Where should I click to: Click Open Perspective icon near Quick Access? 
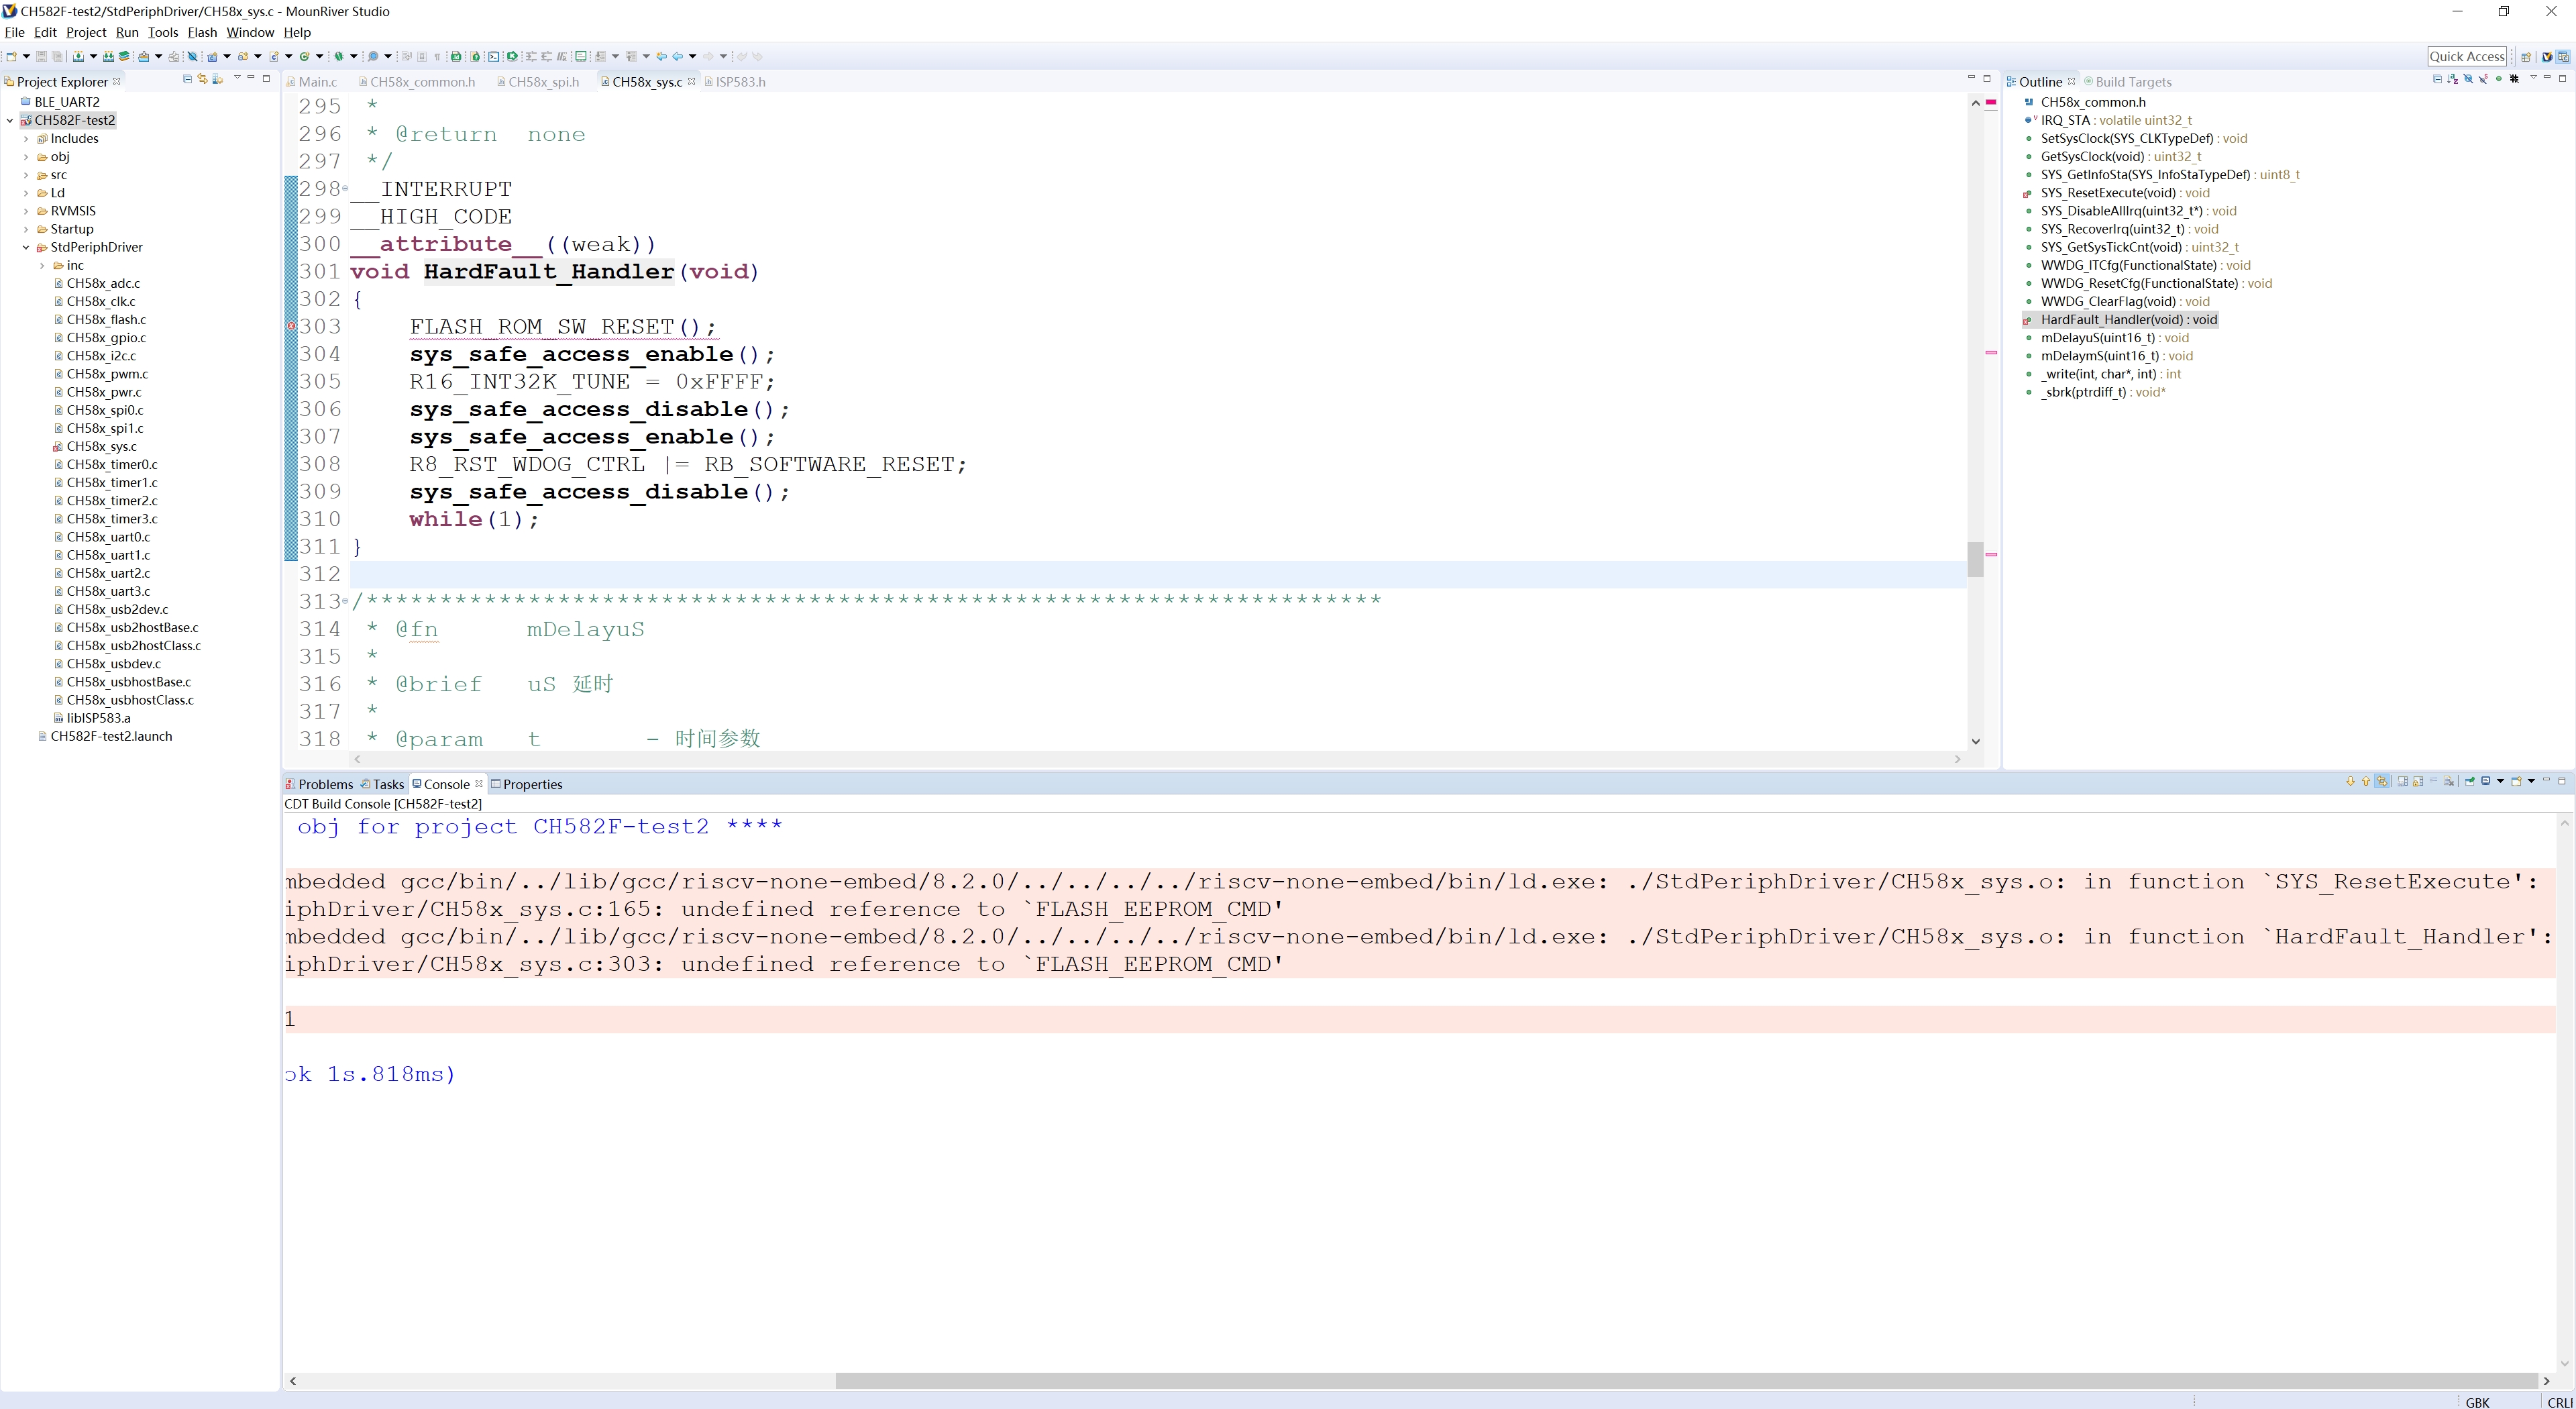pyautogui.click(x=2526, y=57)
